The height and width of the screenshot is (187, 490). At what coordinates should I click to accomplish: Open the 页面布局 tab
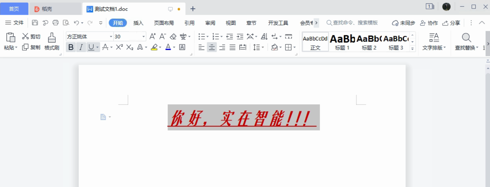tap(164, 23)
